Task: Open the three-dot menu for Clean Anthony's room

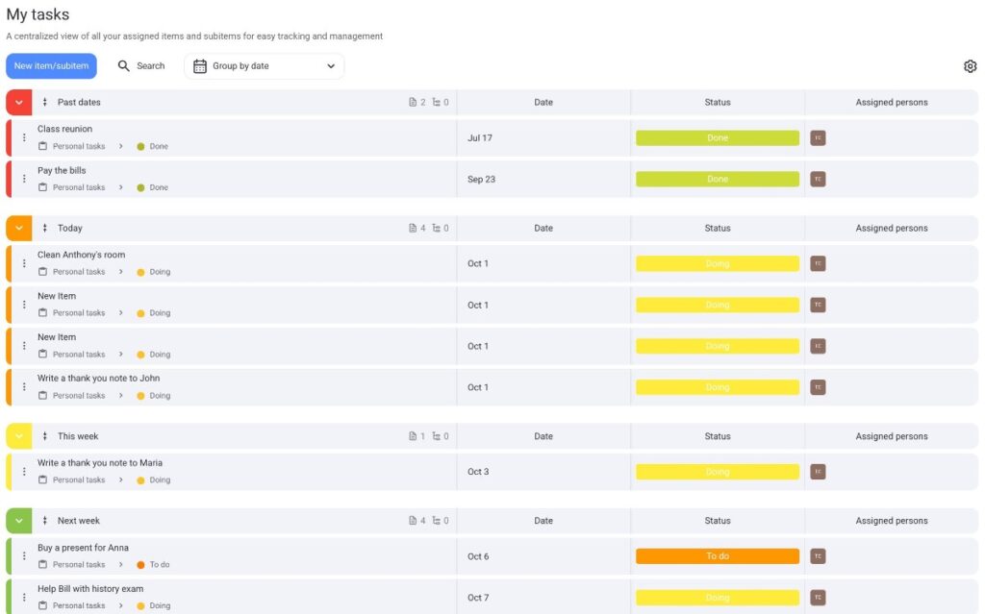Action: pos(24,263)
